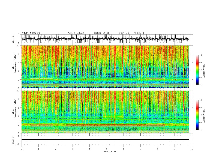The width and height of the screenshot is (216, 167).
Task: Click the "-3" label on ch.2 colorbar
Action: point(201,100)
